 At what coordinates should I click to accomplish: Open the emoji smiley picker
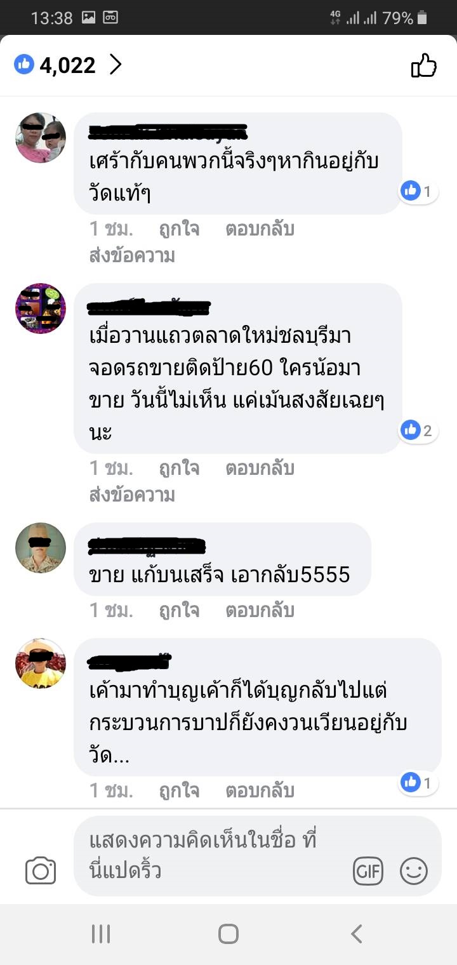coord(414,871)
